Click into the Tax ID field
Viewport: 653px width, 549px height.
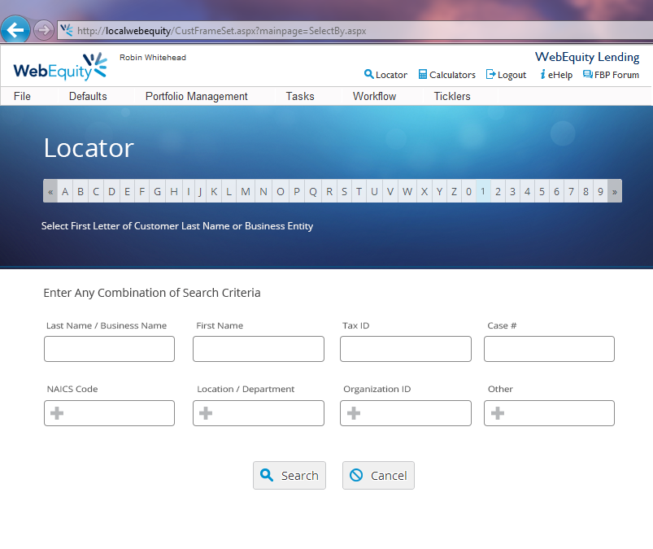pos(405,349)
